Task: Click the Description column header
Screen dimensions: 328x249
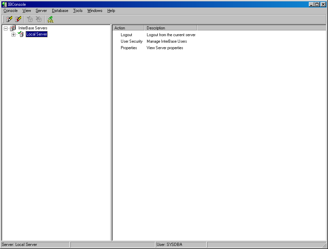Action: coord(170,28)
